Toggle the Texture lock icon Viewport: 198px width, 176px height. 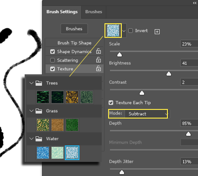pos(99,68)
